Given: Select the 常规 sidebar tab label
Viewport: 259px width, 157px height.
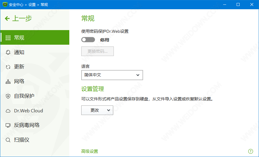Looking at the screenshot, I should 19,38.
